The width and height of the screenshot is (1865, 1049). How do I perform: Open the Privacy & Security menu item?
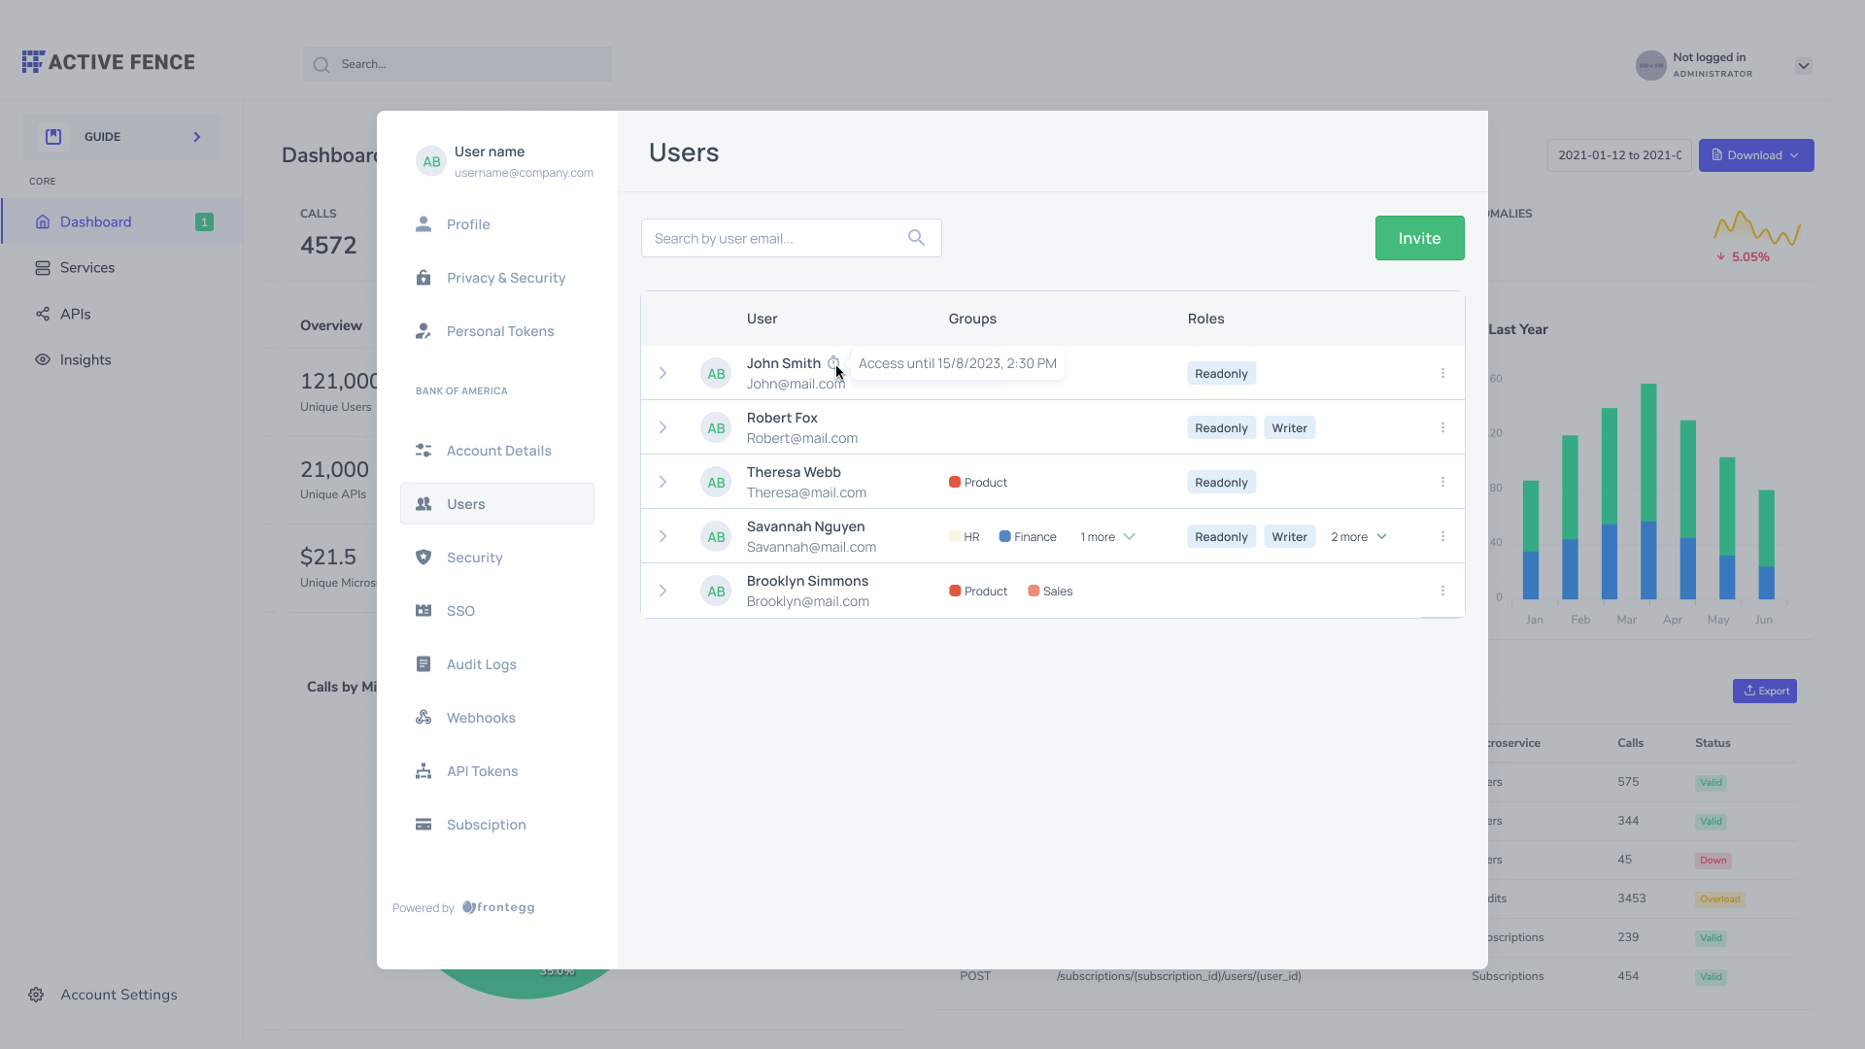(x=505, y=278)
